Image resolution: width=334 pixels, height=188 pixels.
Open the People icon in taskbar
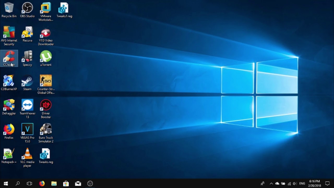click(x=262, y=184)
